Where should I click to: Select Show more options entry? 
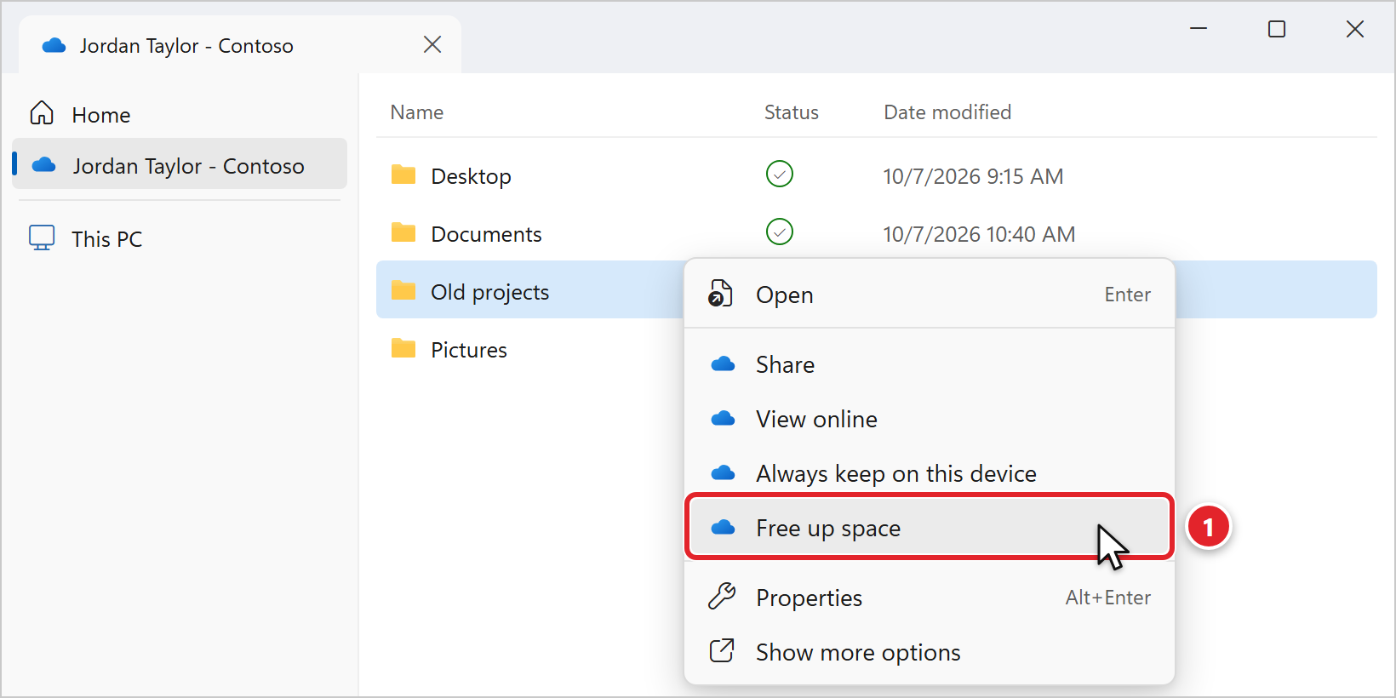tap(930, 652)
